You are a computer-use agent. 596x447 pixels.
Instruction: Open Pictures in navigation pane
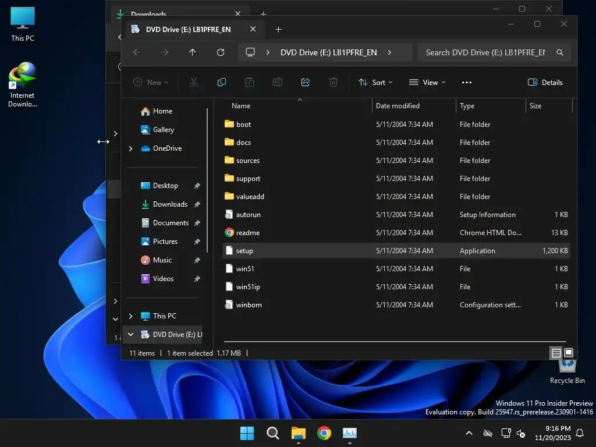[165, 242]
